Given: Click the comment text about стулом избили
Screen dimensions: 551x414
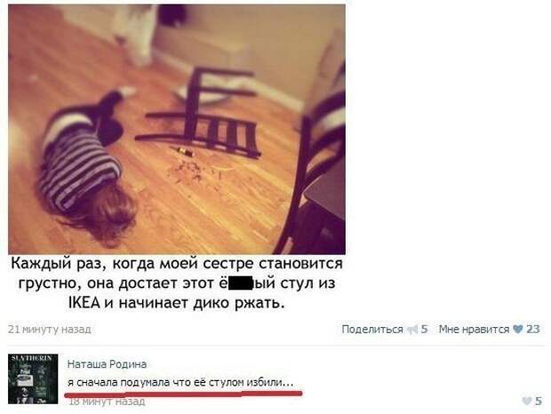Looking at the screenshot, I should coord(180,382).
